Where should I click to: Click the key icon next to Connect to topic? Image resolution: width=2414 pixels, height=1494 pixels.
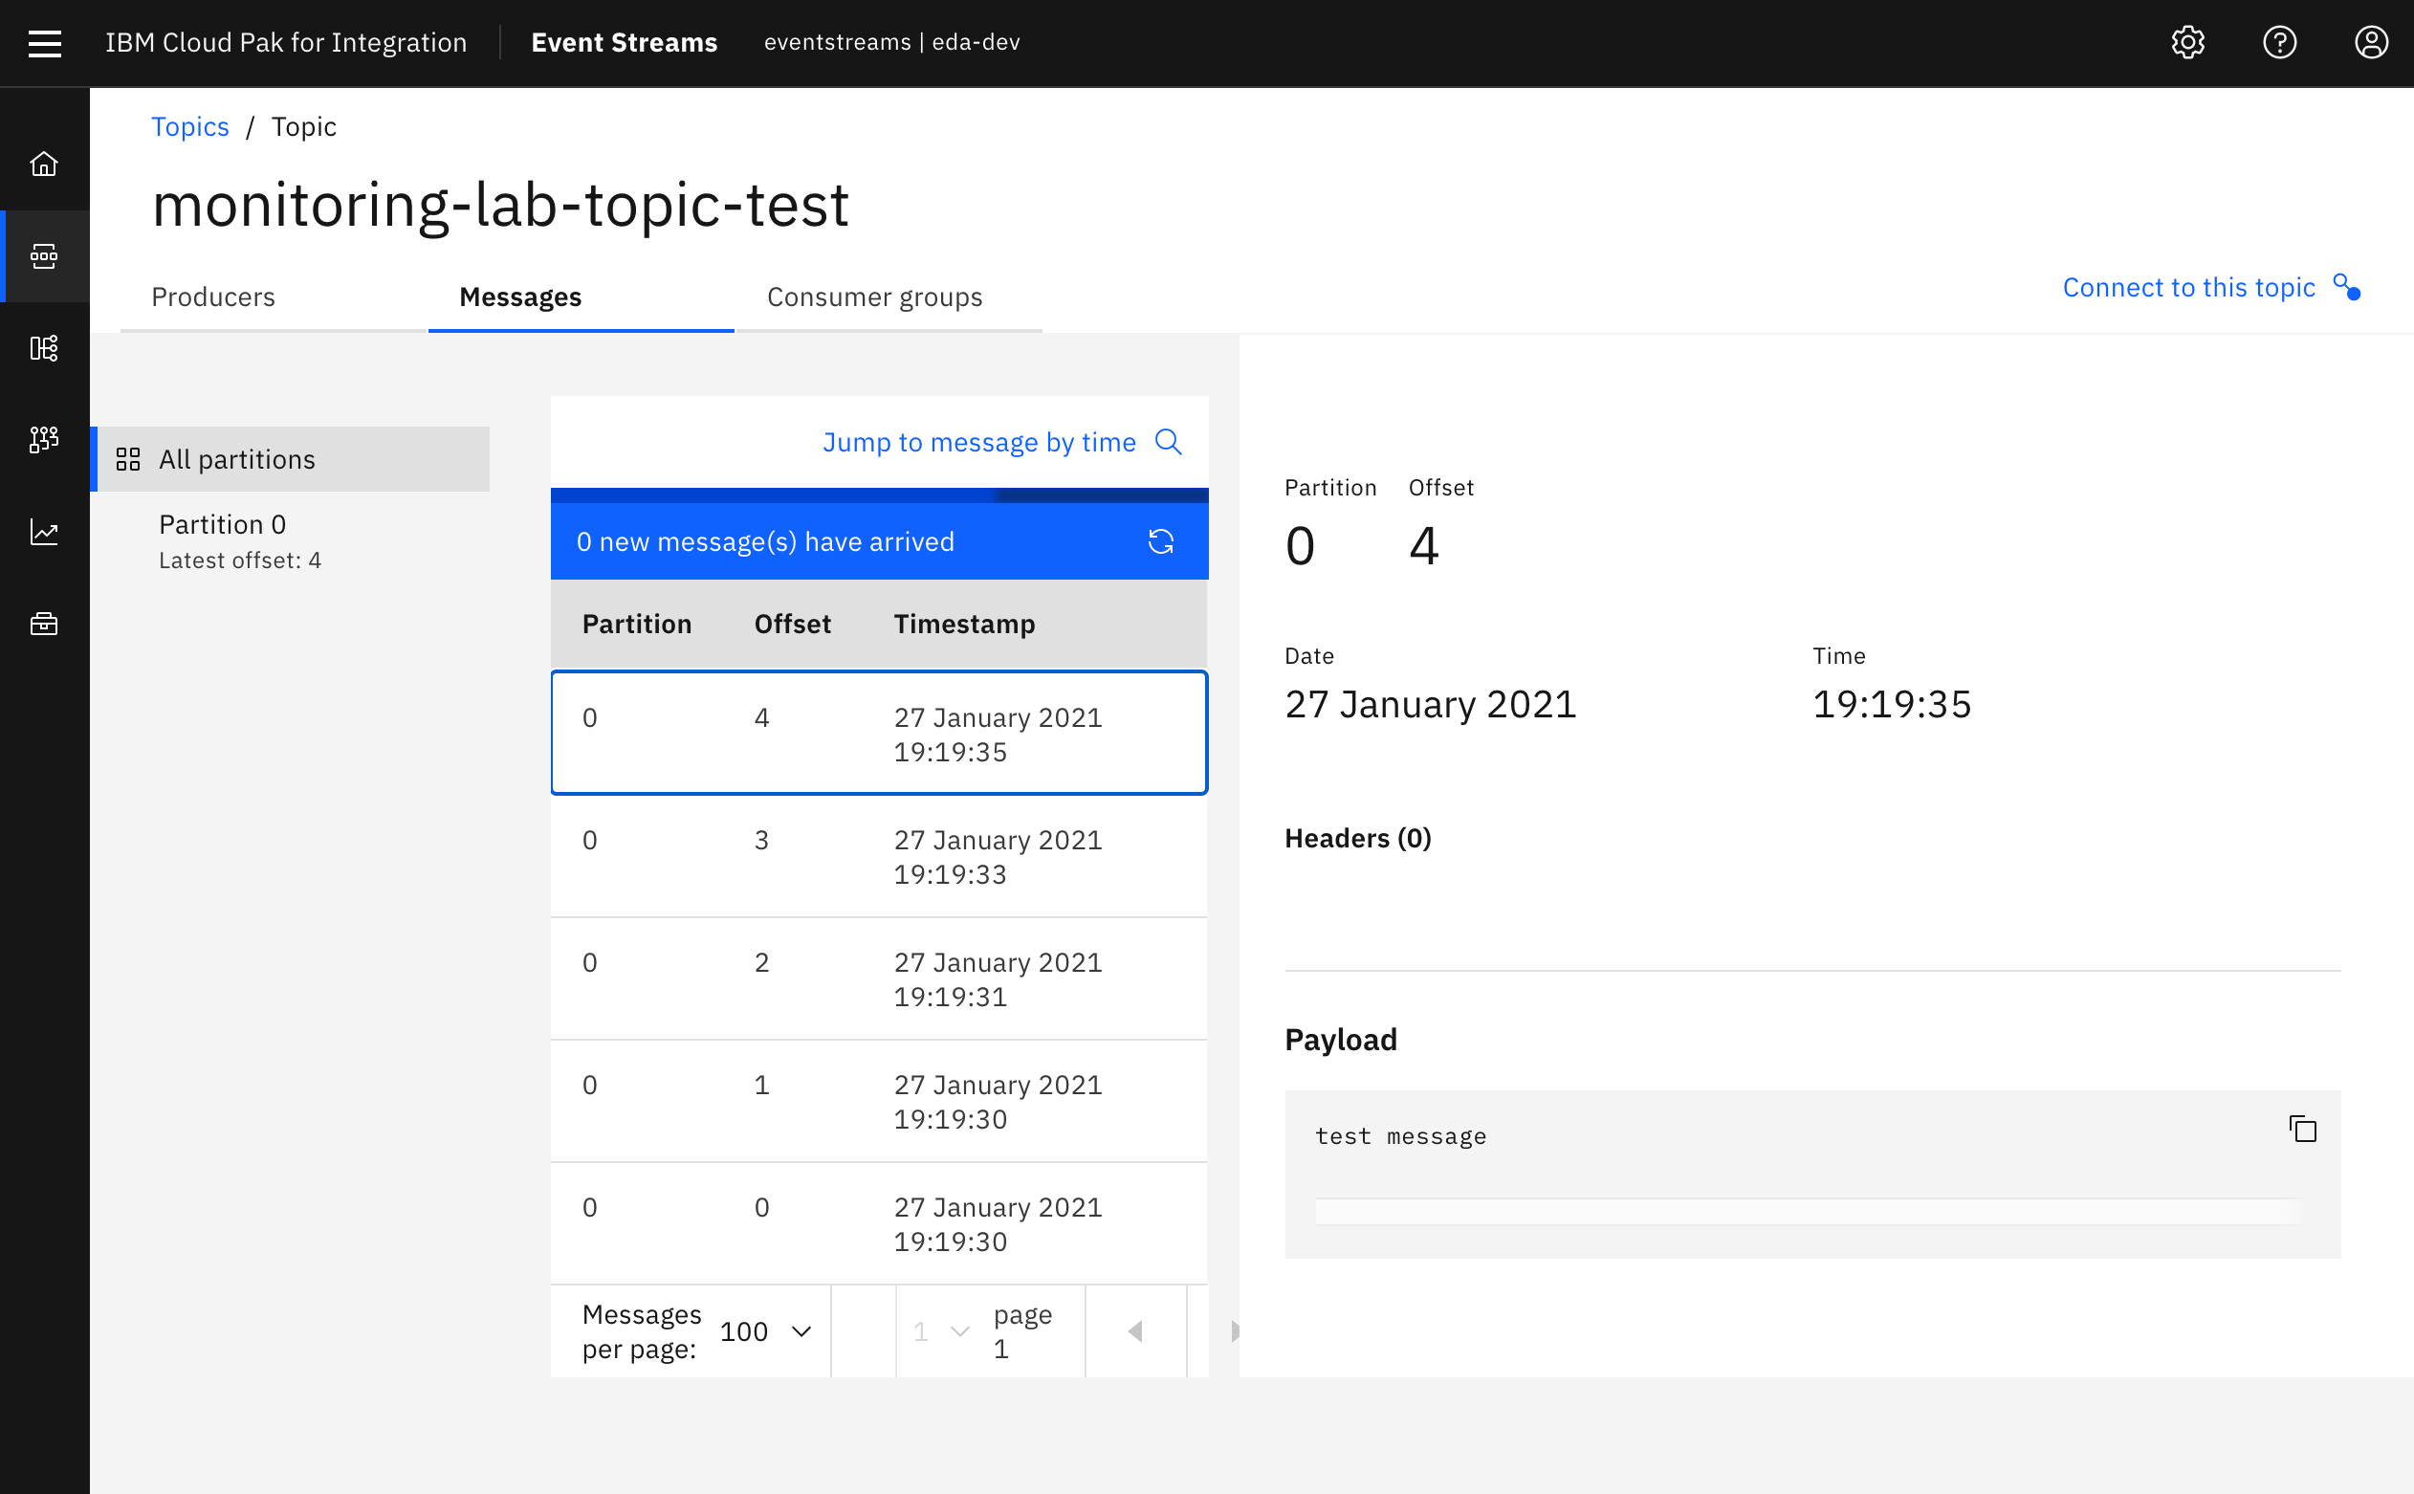pyautogui.click(x=2347, y=287)
